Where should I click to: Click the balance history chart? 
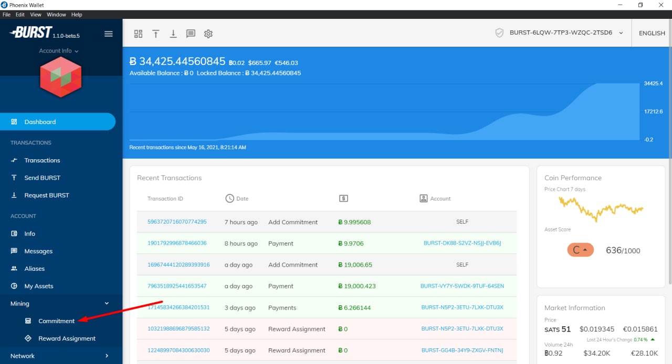click(x=384, y=112)
